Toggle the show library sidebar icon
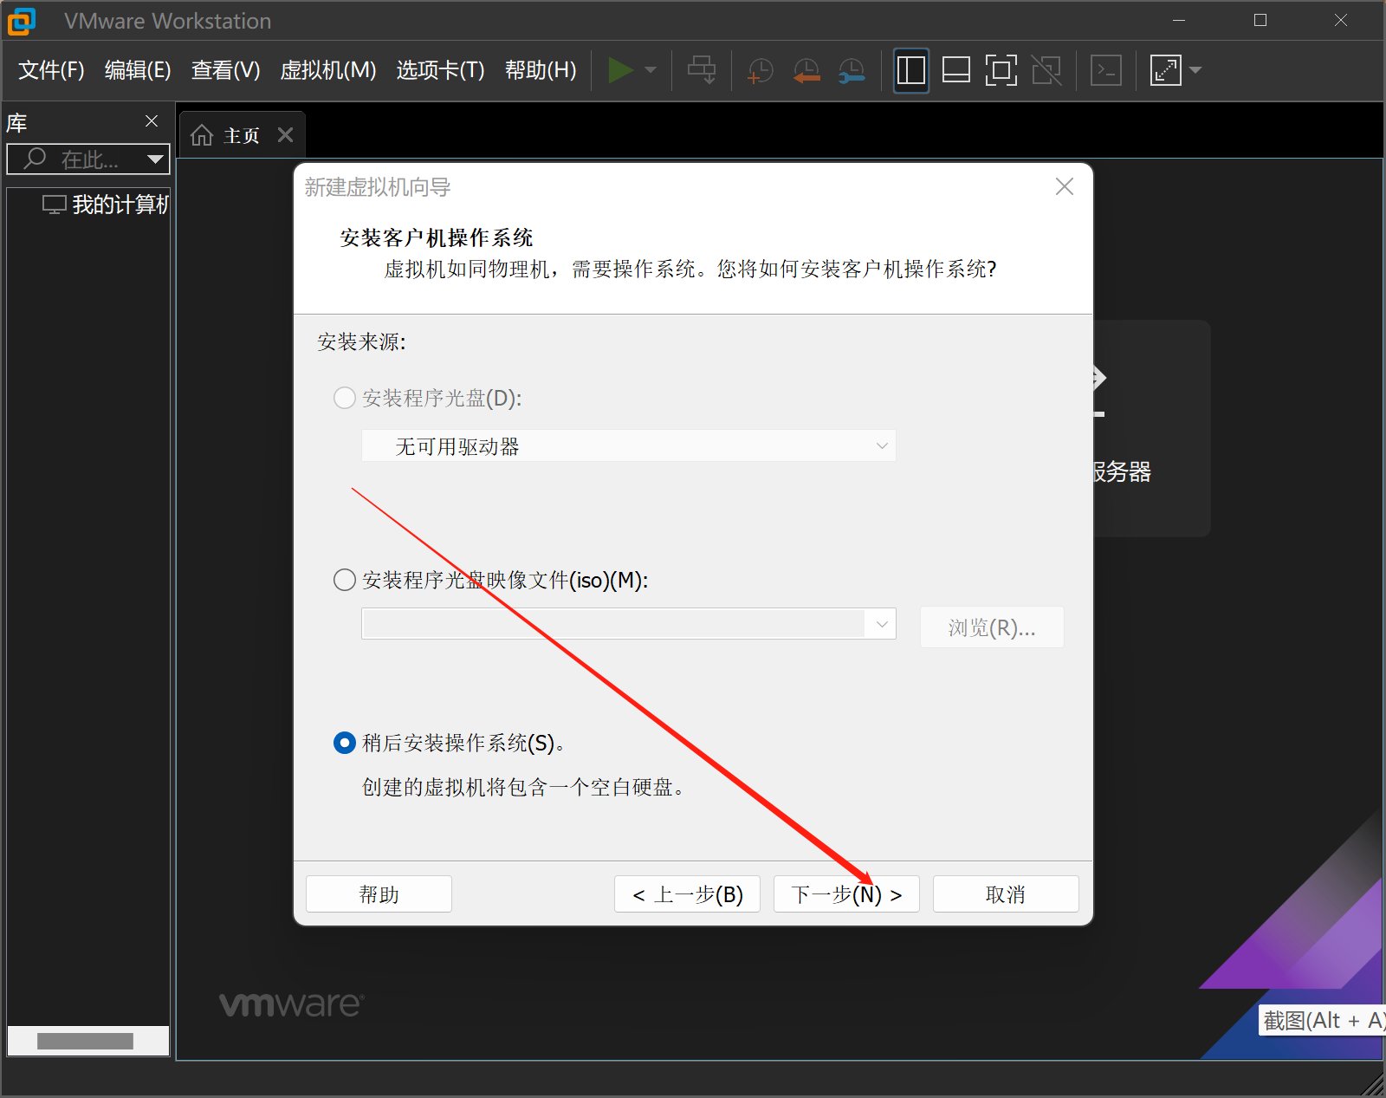Image resolution: width=1386 pixels, height=1098 pixels. pyautogui.click(x=911, y=70)
